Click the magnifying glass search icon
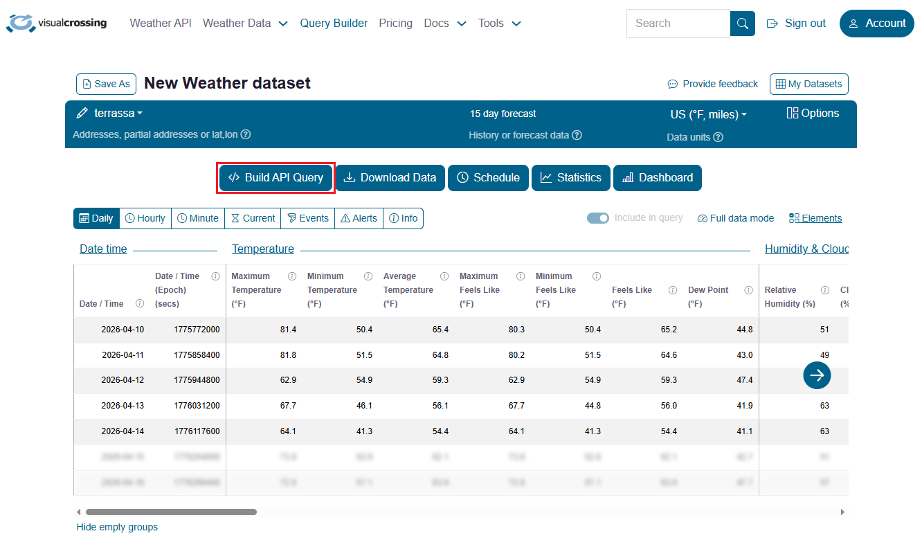The height and width of the screenshot is (538, 922). (x=742, y=24)
